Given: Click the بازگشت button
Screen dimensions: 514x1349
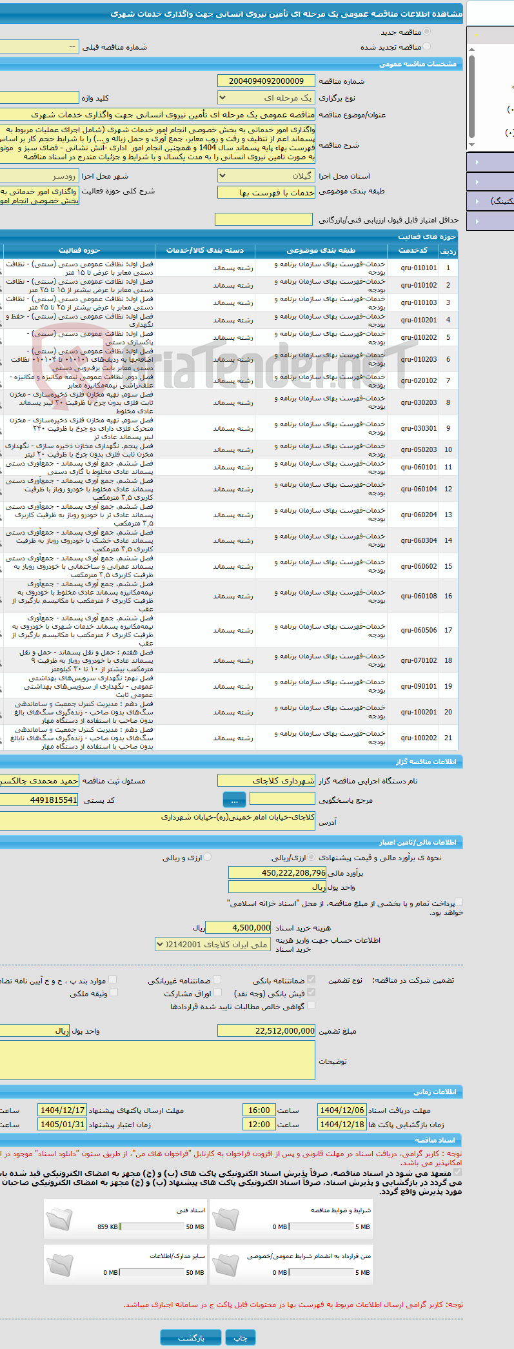Looking at the screenshot, I should click(x=191, y=1338).
